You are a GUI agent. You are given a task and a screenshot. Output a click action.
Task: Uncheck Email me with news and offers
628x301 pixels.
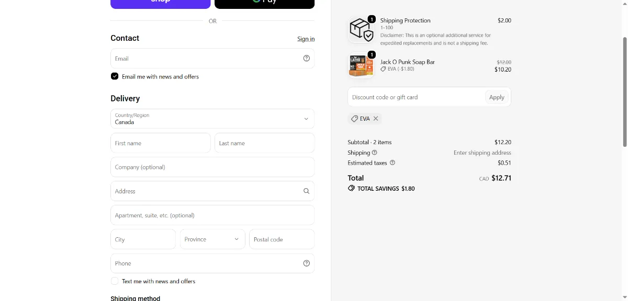(x=115, y=76)
